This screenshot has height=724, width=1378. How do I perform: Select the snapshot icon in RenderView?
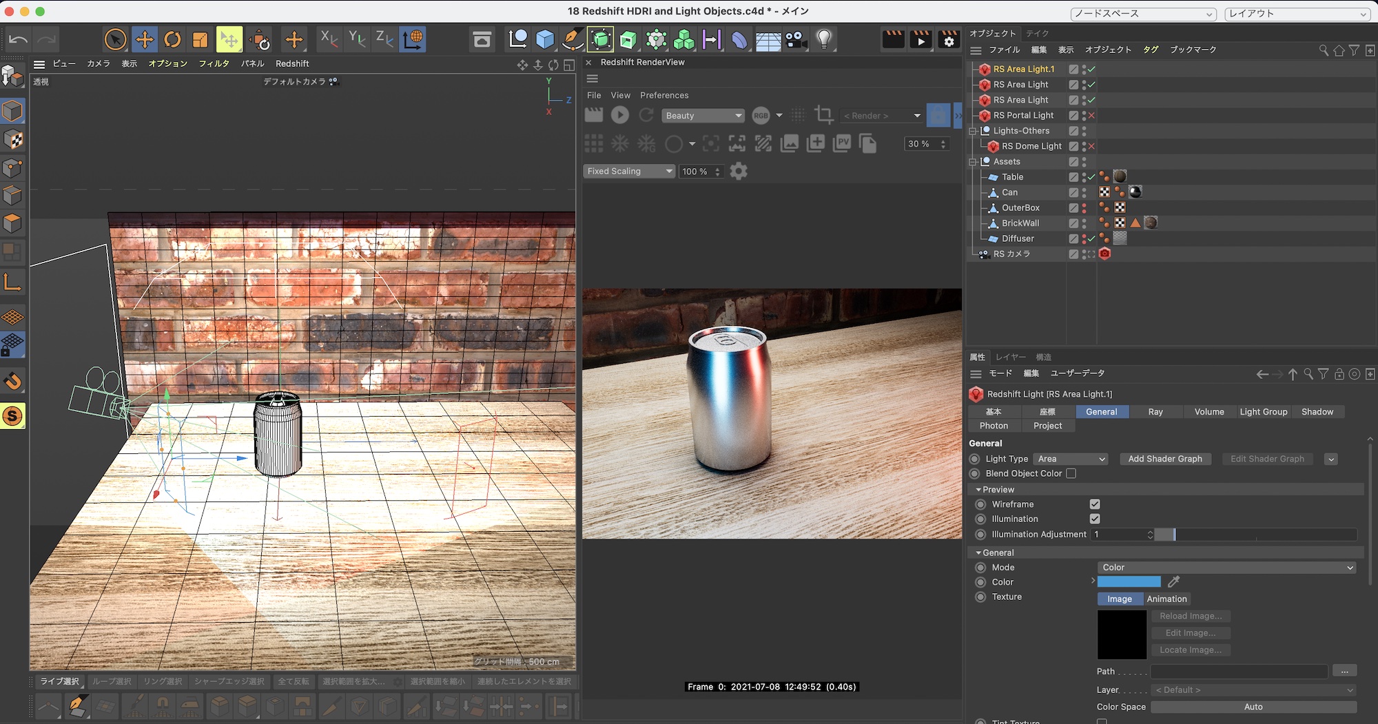tap(815, 143)
